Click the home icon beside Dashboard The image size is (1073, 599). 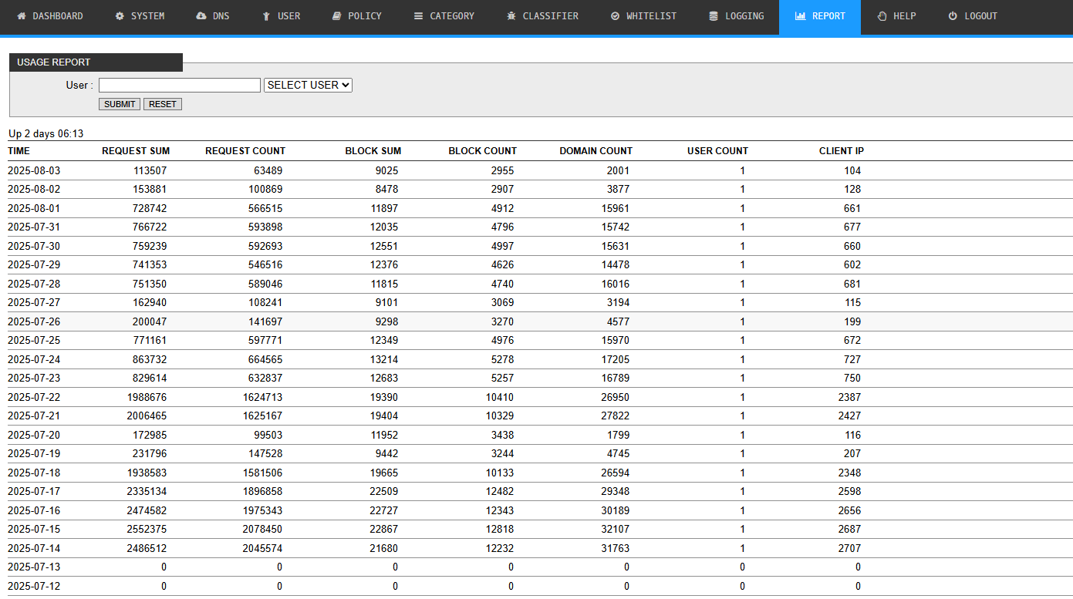point(22,16)
